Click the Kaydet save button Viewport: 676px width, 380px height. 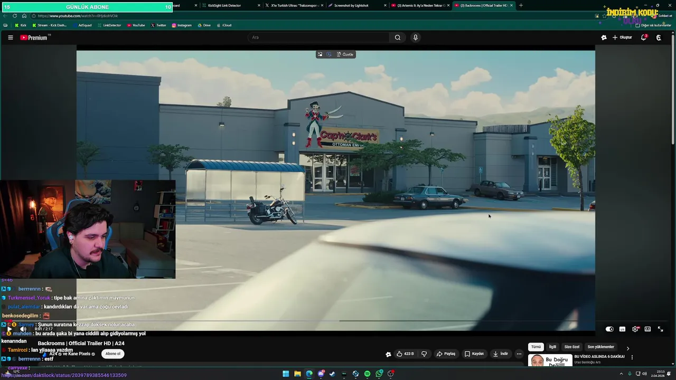pyautogui.click(x=474, y=354)
